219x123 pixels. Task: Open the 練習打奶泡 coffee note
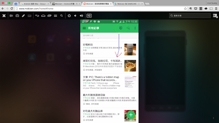109,66
